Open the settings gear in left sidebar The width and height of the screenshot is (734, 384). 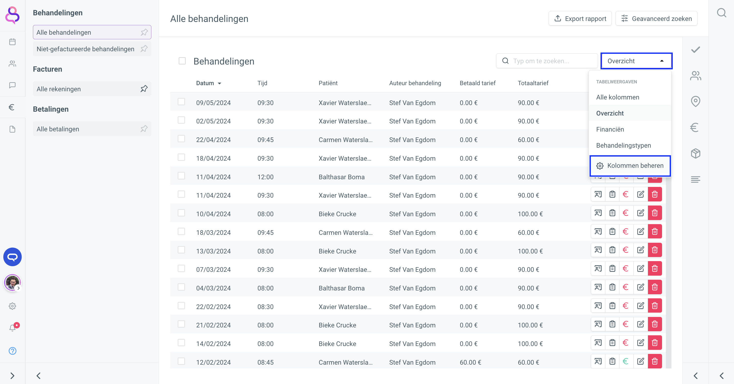pyautogui.click(x=12, y=306)
